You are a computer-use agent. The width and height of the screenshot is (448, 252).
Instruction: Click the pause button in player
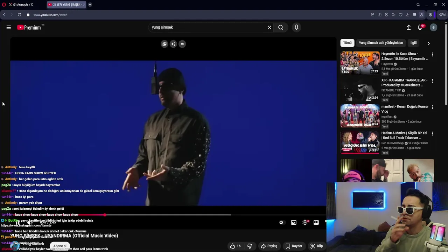pyautogui.click(x=18, y=222)
